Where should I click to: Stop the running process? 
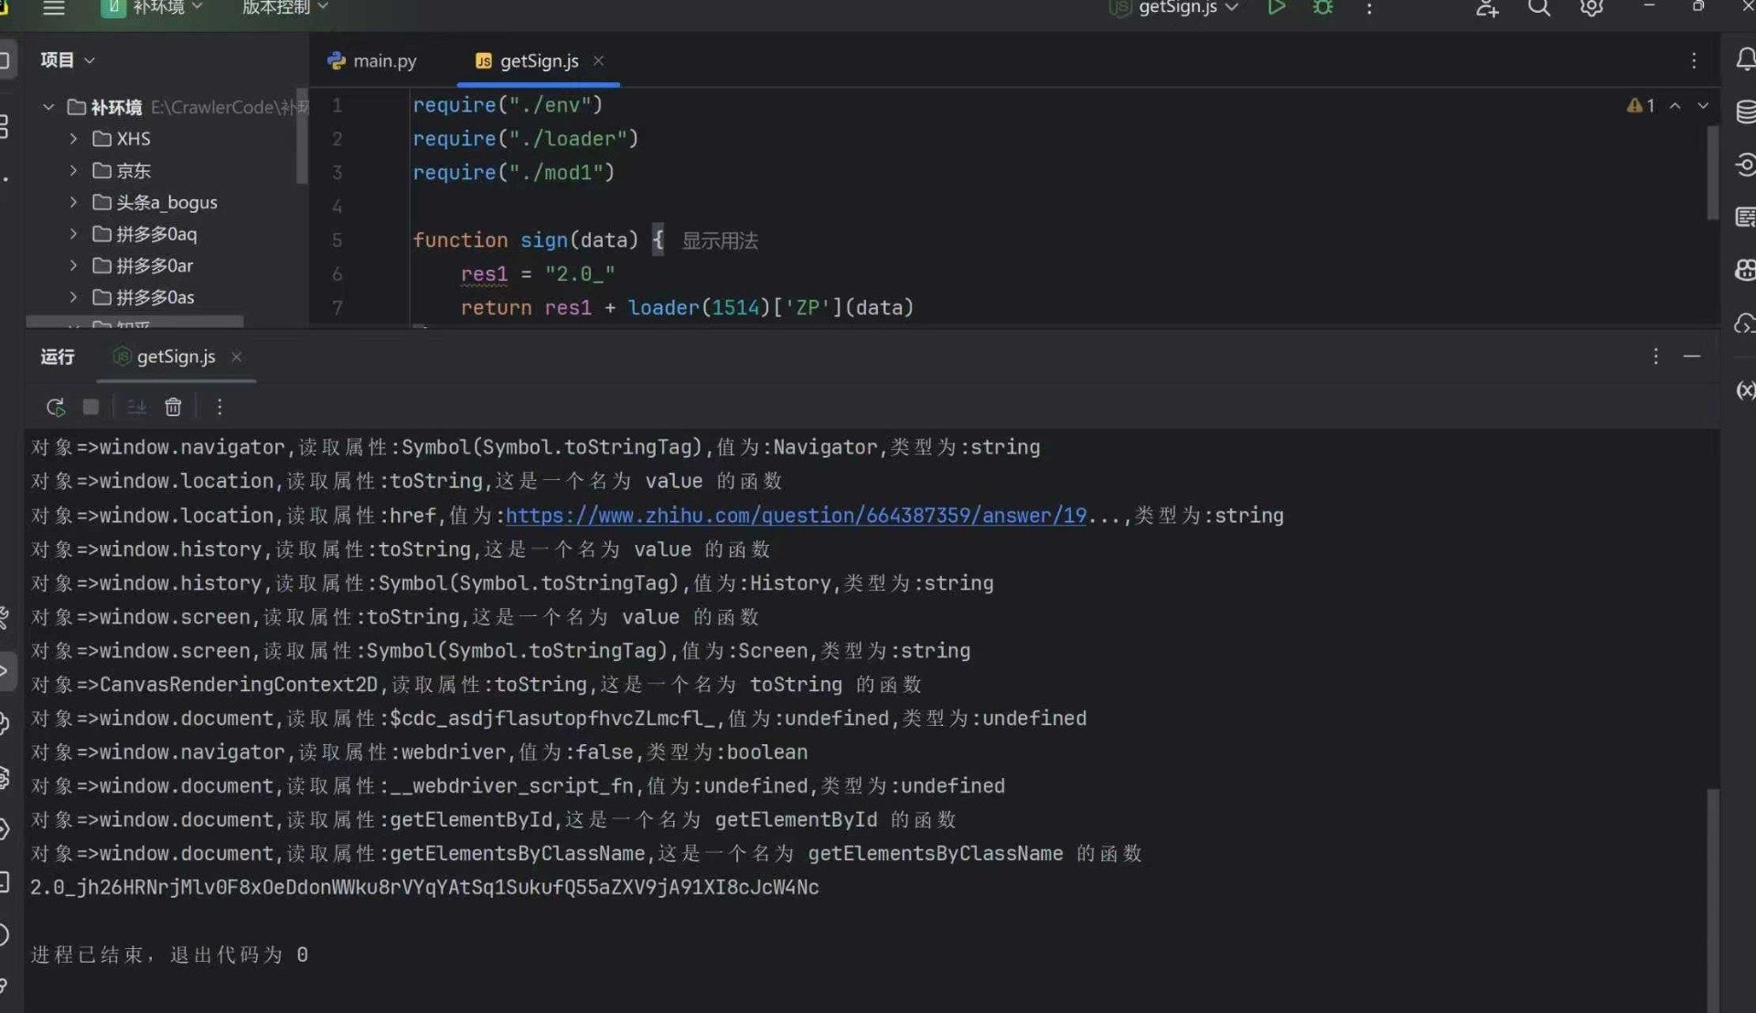pyautogui.click(x=91, y=407)
